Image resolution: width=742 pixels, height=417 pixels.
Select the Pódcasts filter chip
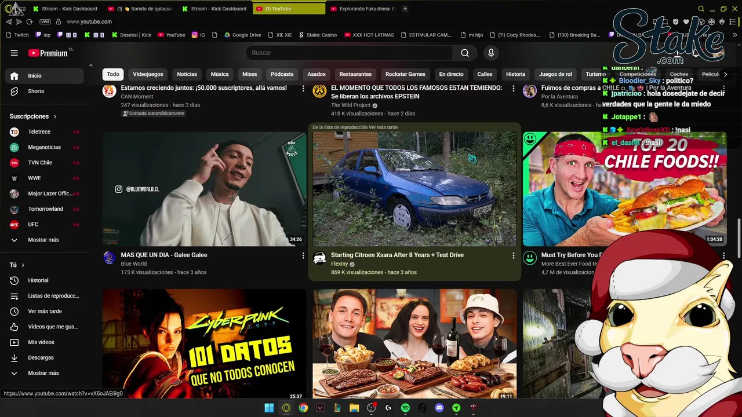click(x=282, y=74)
